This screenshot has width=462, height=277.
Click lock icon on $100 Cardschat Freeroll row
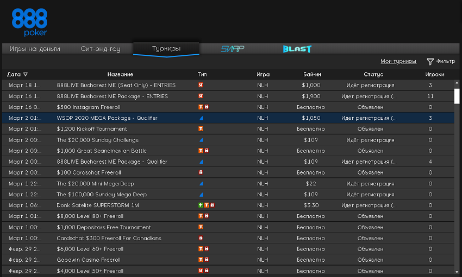coord(201,172)
